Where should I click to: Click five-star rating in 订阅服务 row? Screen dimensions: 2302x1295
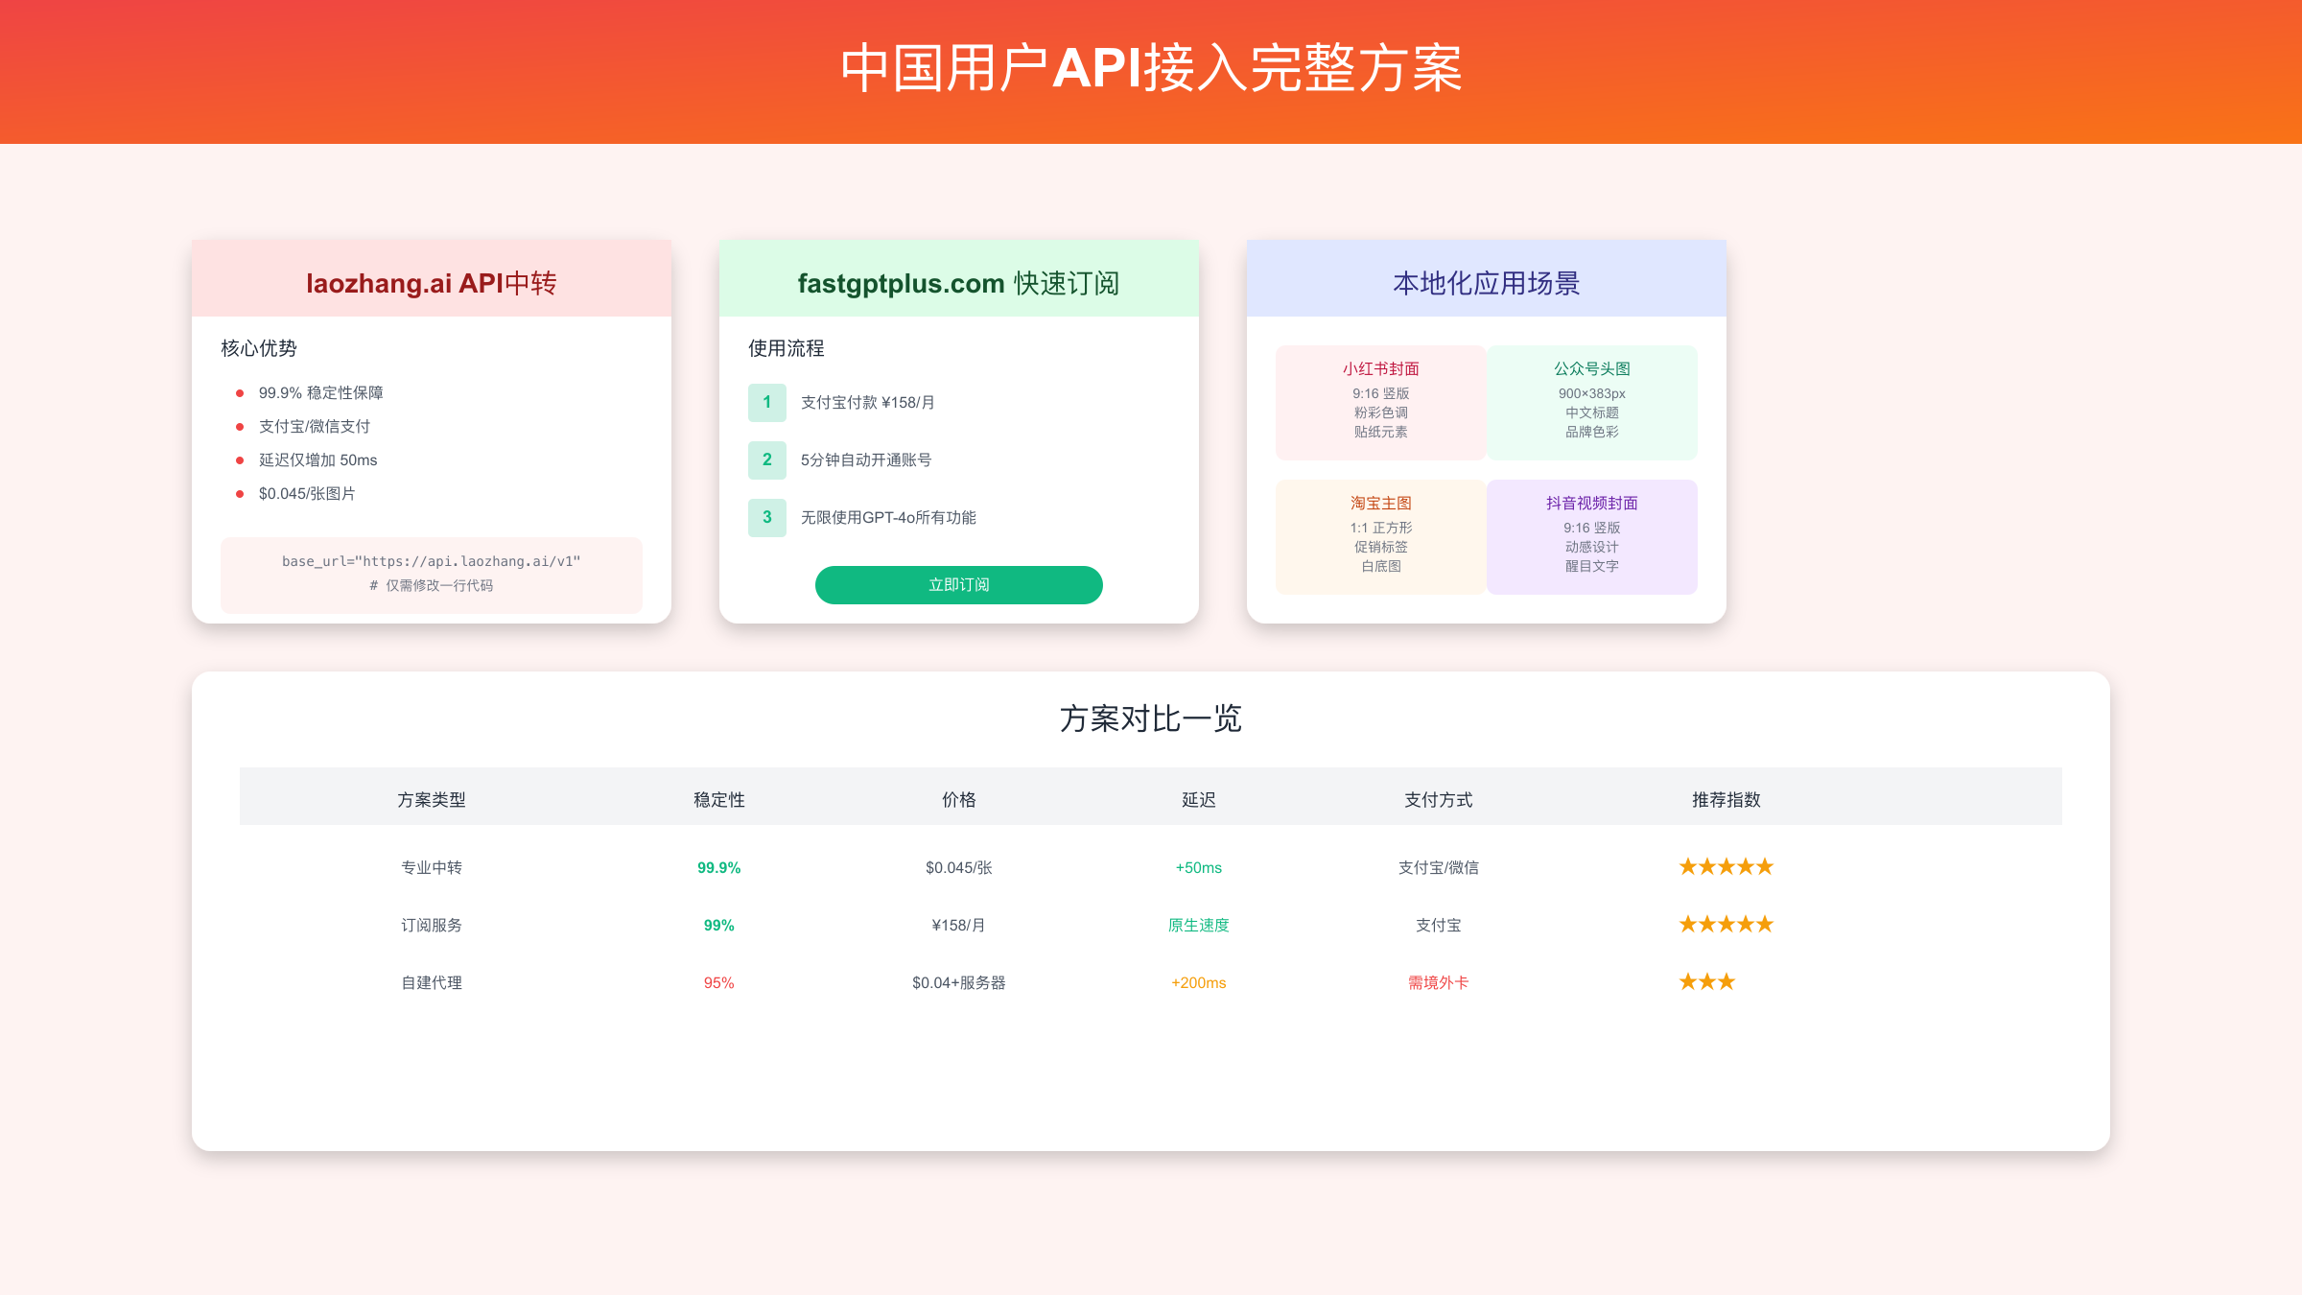[1726, 925]
